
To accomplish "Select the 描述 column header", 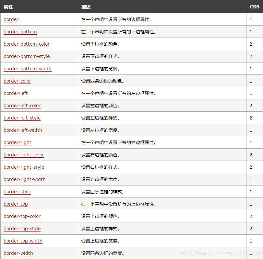I will [x=86, y=7].
